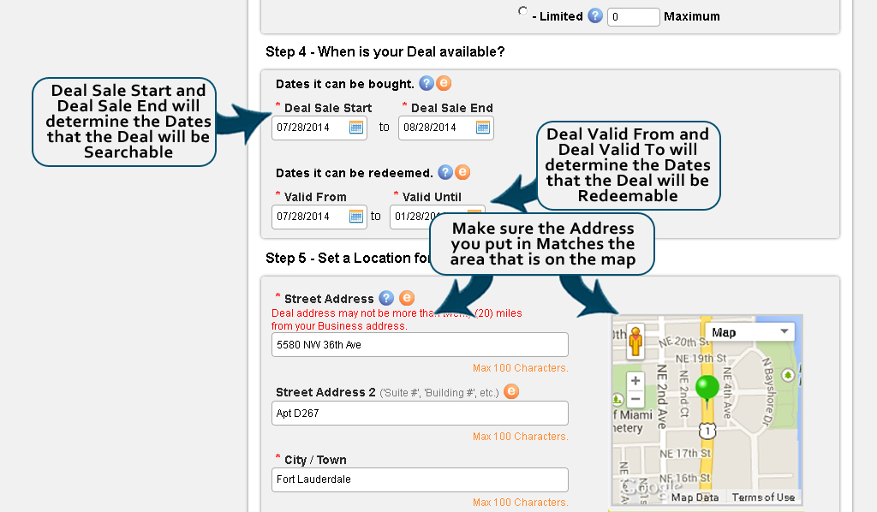Screen dimensions: 877x512
Task: Click the Limited Maximum quantity field
Action: point(633,16)
